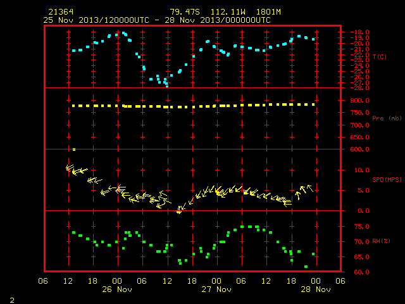Image resolution: width=405 pixels, height=304 pixels.
Task: Click the coordinates 79.47S 112.11W text
Action: [208, 12]
